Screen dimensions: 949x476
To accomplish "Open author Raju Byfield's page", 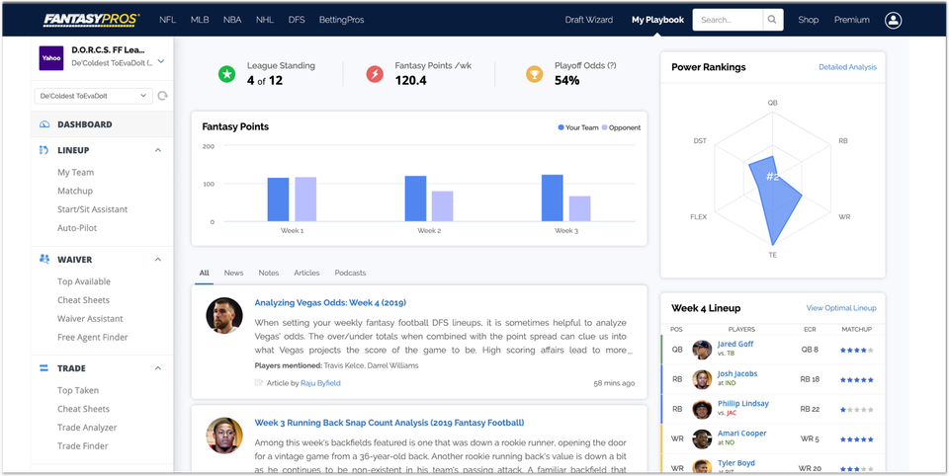I will tap(320, 383).
